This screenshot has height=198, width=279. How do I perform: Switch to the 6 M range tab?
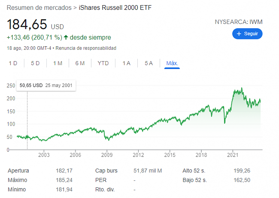(80, 63)
